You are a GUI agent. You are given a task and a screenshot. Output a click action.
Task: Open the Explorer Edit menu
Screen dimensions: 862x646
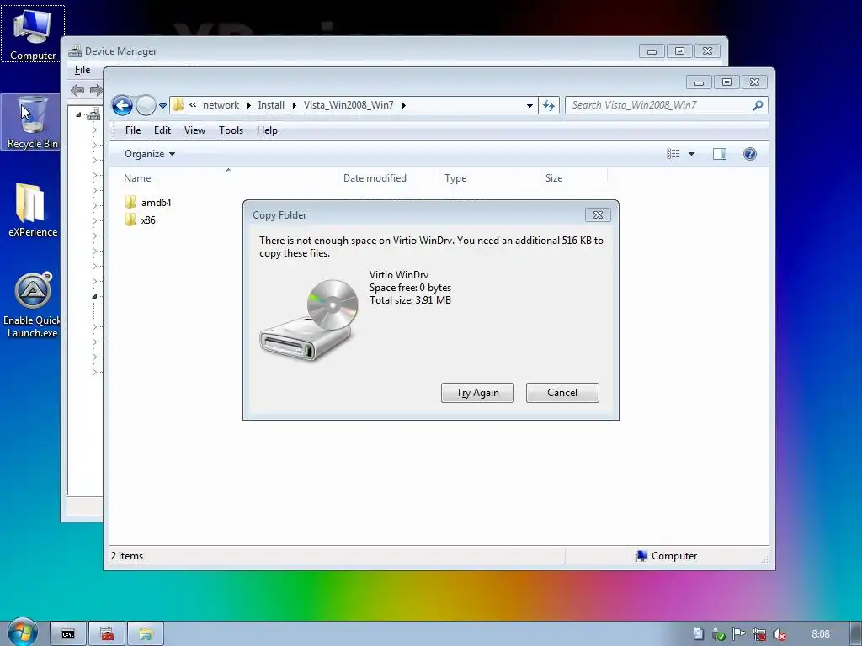[x=162, y=130]
